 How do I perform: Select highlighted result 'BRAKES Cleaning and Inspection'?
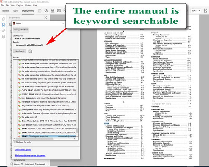[x=48, y=136]
